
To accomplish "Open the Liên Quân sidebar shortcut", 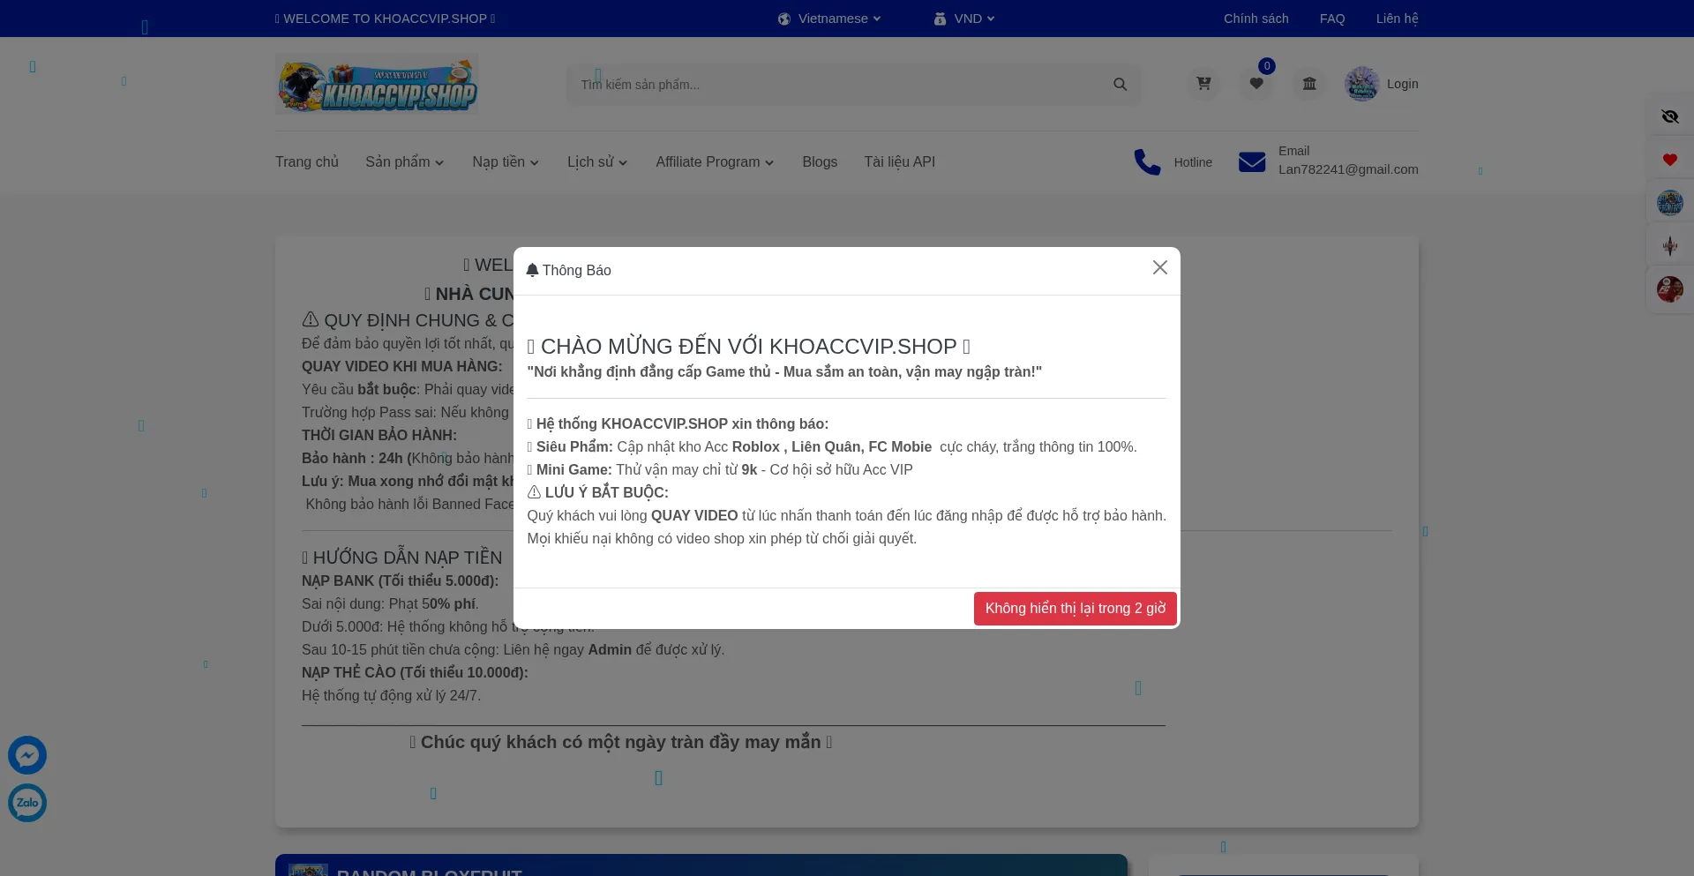I will click(x=1670, y=246).
